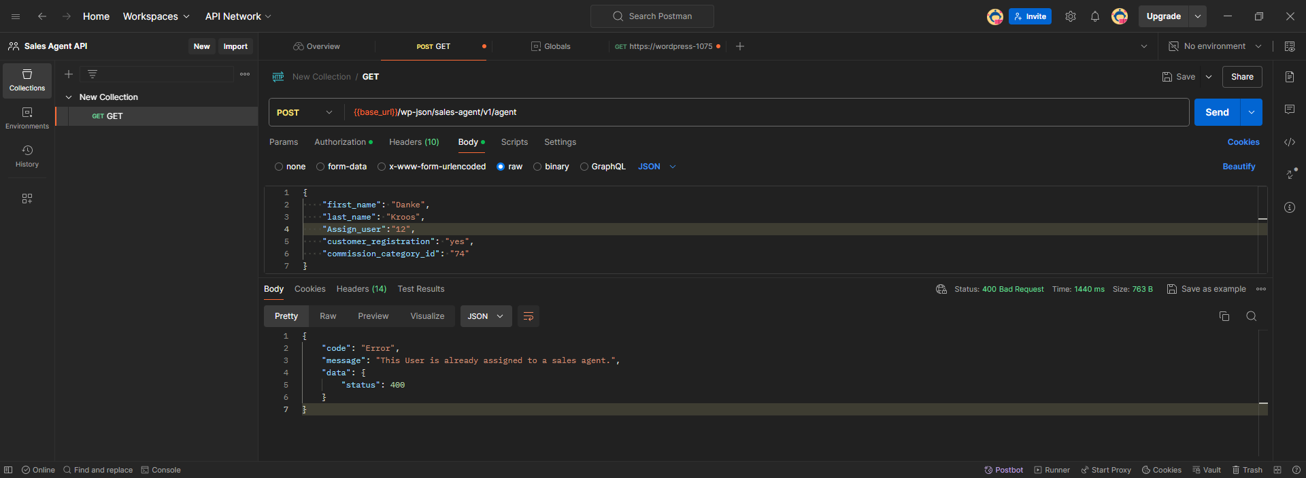Go forward with the right arrow
Image resolution: width=1306 pixels, height=478 pixels.
click(67, 16)
